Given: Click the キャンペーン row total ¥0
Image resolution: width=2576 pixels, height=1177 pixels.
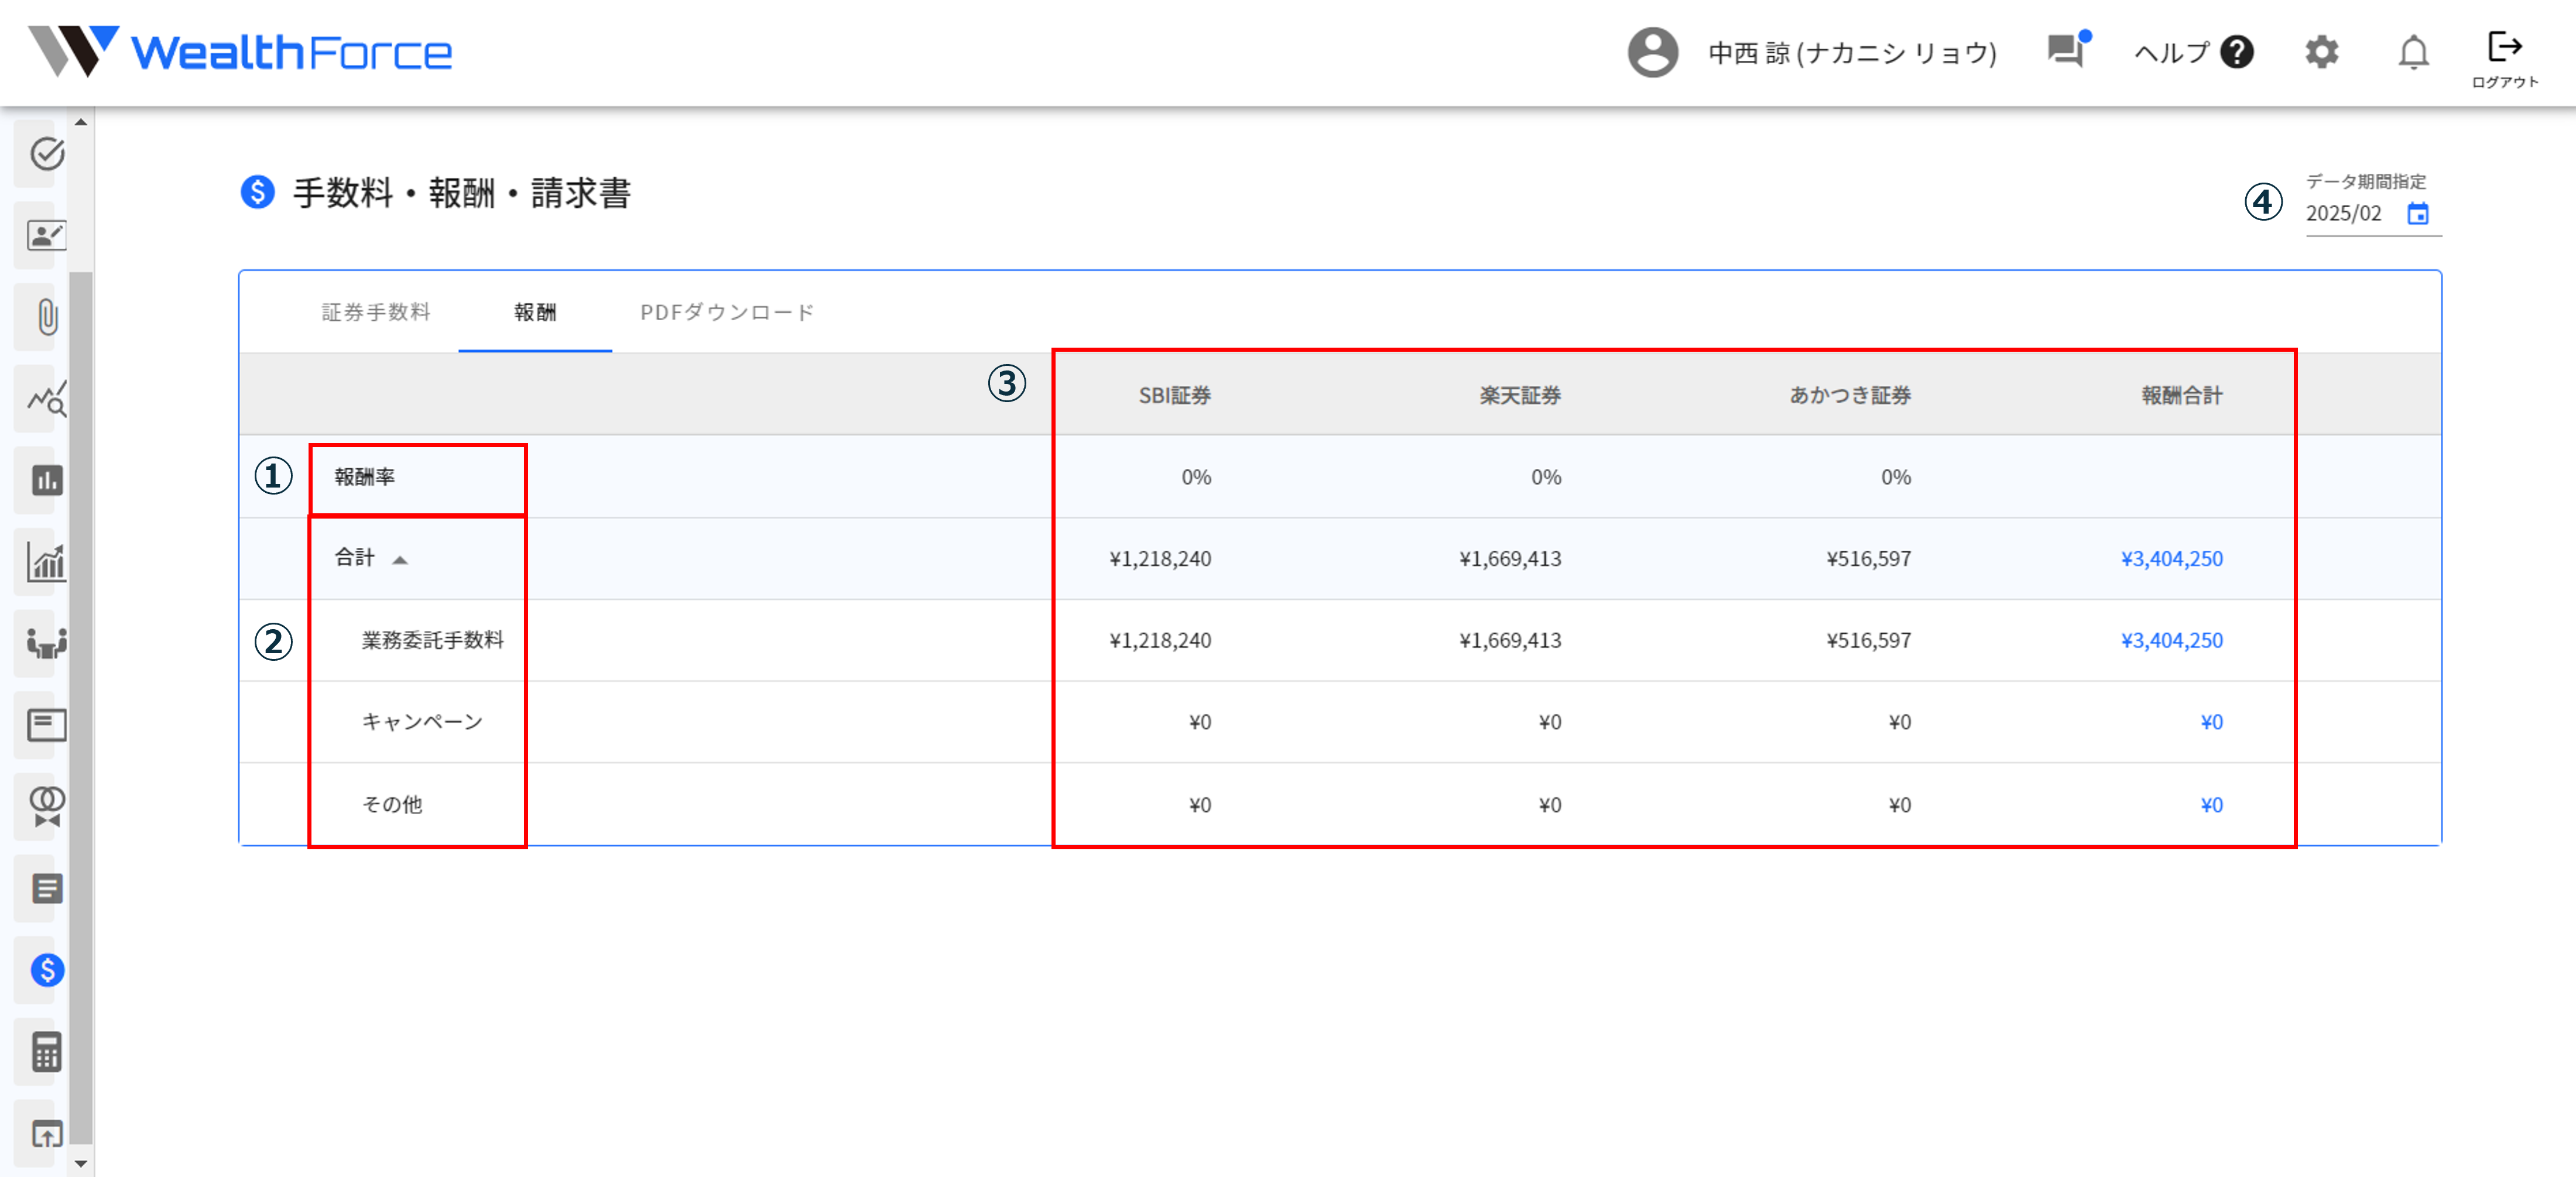Looking at the screenshot, I should 2211,722.
